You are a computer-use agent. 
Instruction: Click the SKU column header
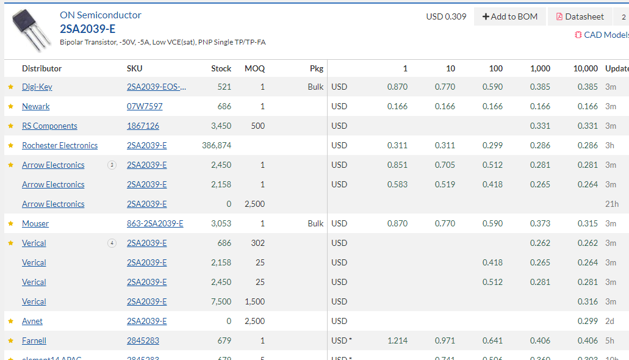[134, 68]
